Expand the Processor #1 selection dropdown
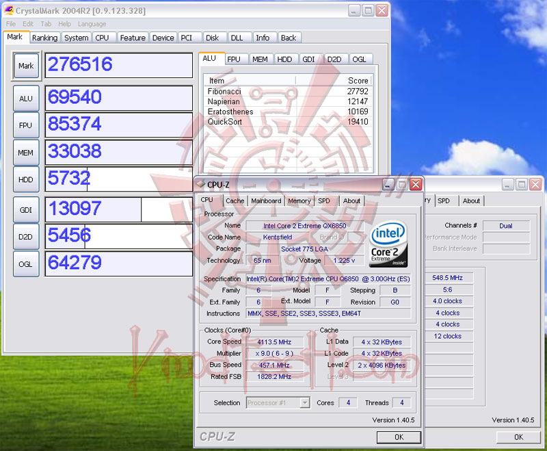This screenshot has width=547, height=451. [304, 403]
